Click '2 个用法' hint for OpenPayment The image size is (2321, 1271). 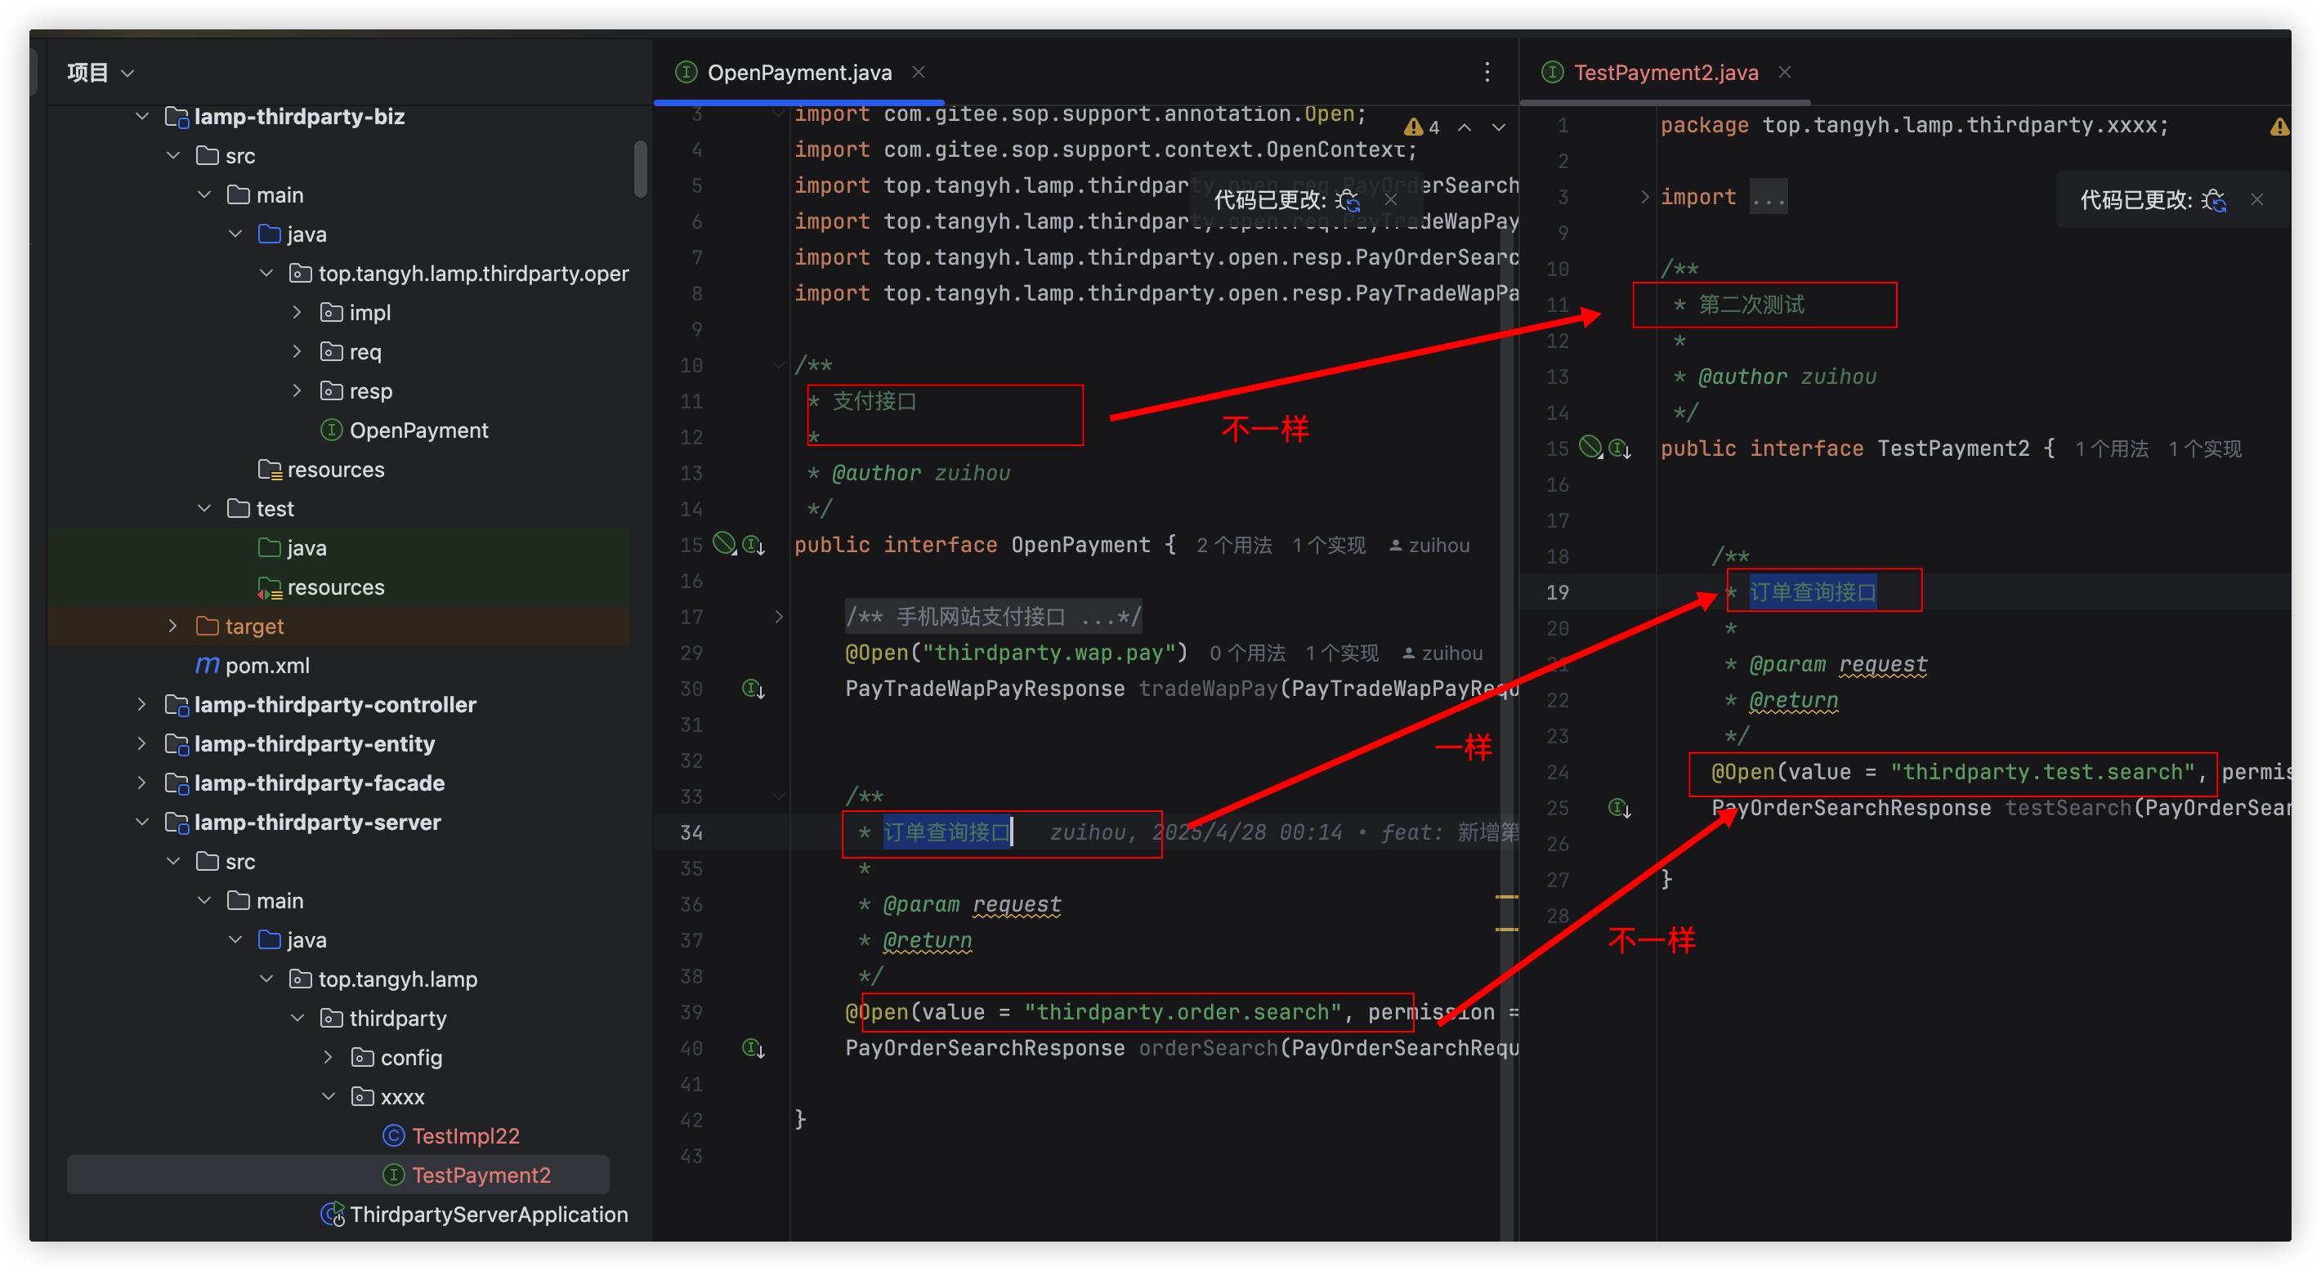(1233, 545)
